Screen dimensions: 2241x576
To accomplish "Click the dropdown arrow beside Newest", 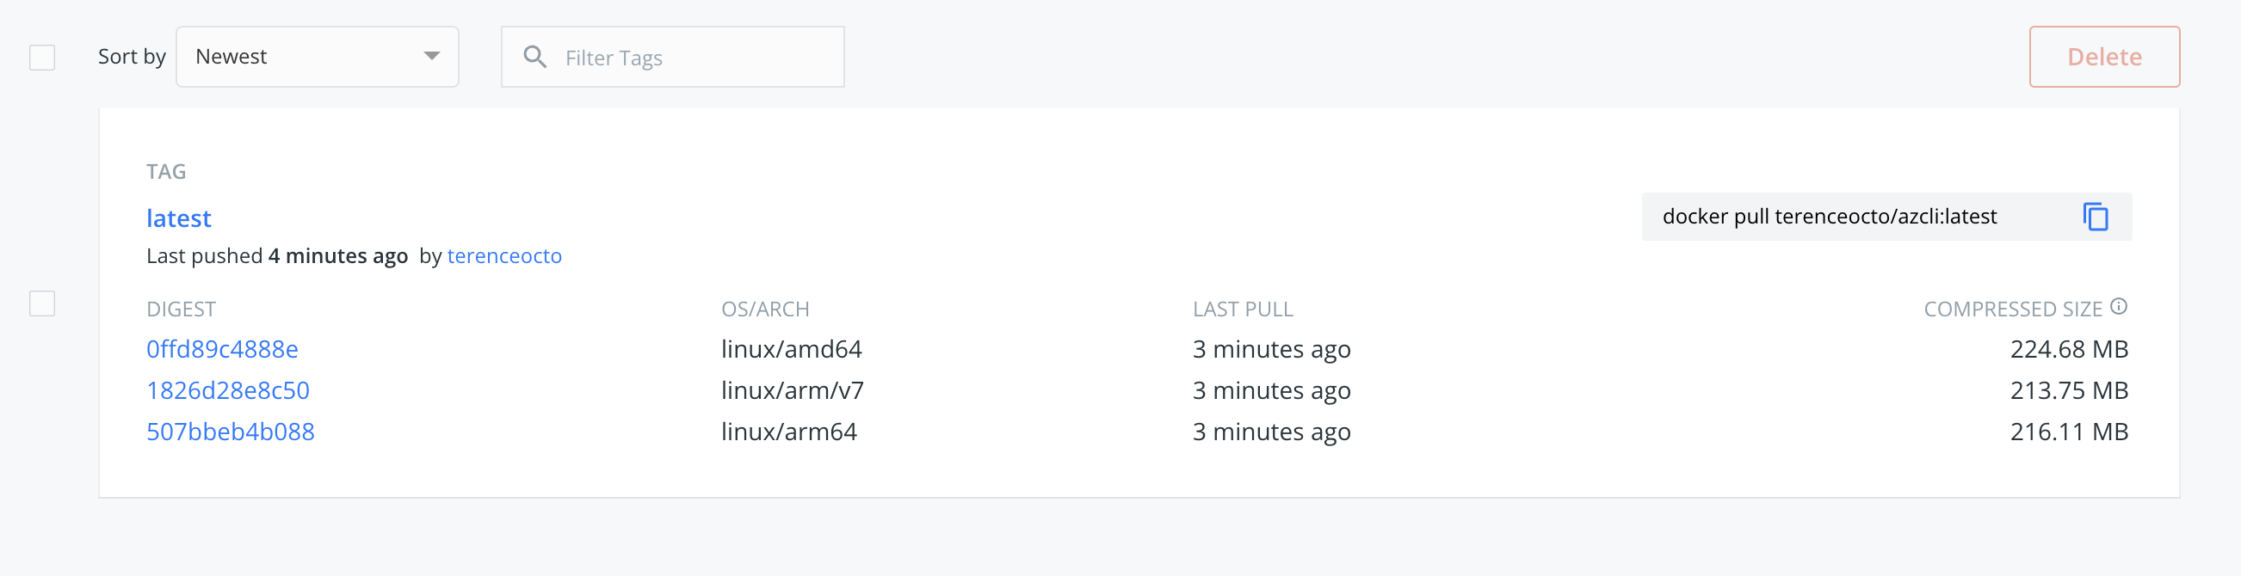I will tap(431, 57).
